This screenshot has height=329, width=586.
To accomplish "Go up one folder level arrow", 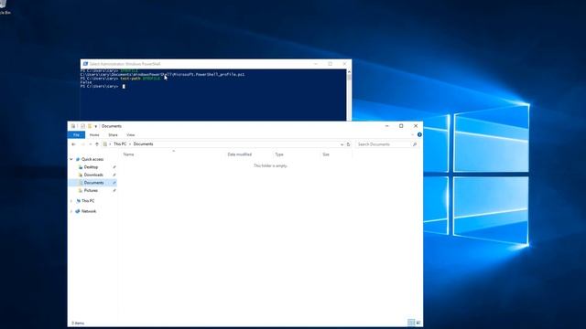I will [x=97, y=144].
